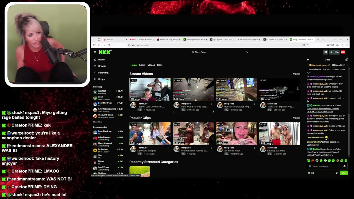Open options menu for 'lav will be mean' clip
The height and width of the screenshot is (199, 354).
click(254, 148)
